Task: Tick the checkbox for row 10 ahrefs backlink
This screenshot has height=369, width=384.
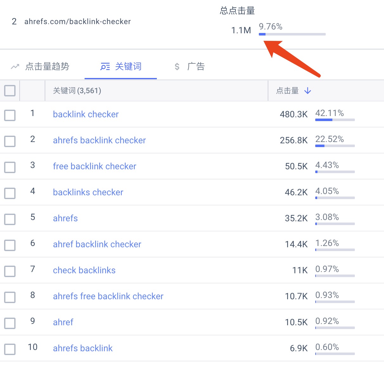Action: pyautogui.click(x=10, y=349)
